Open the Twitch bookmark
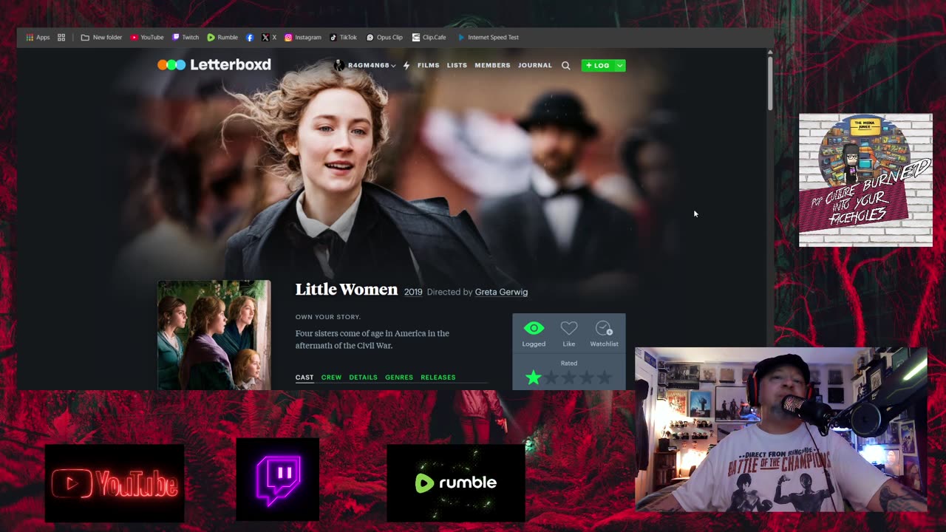The image size is (946, 532). coord(186,37)
